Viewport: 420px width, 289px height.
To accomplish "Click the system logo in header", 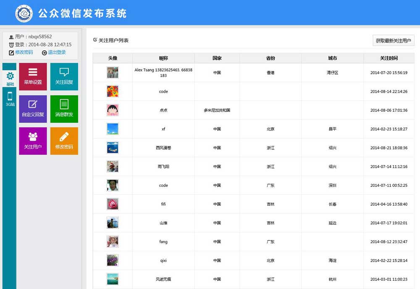I will tap(24, 13).
